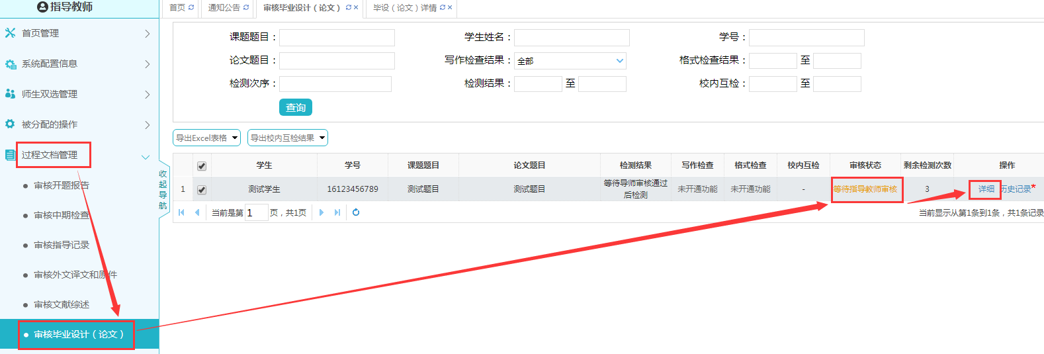
Task: Switch to the 通知公告 tab
Action: click(x=224, y=8)
